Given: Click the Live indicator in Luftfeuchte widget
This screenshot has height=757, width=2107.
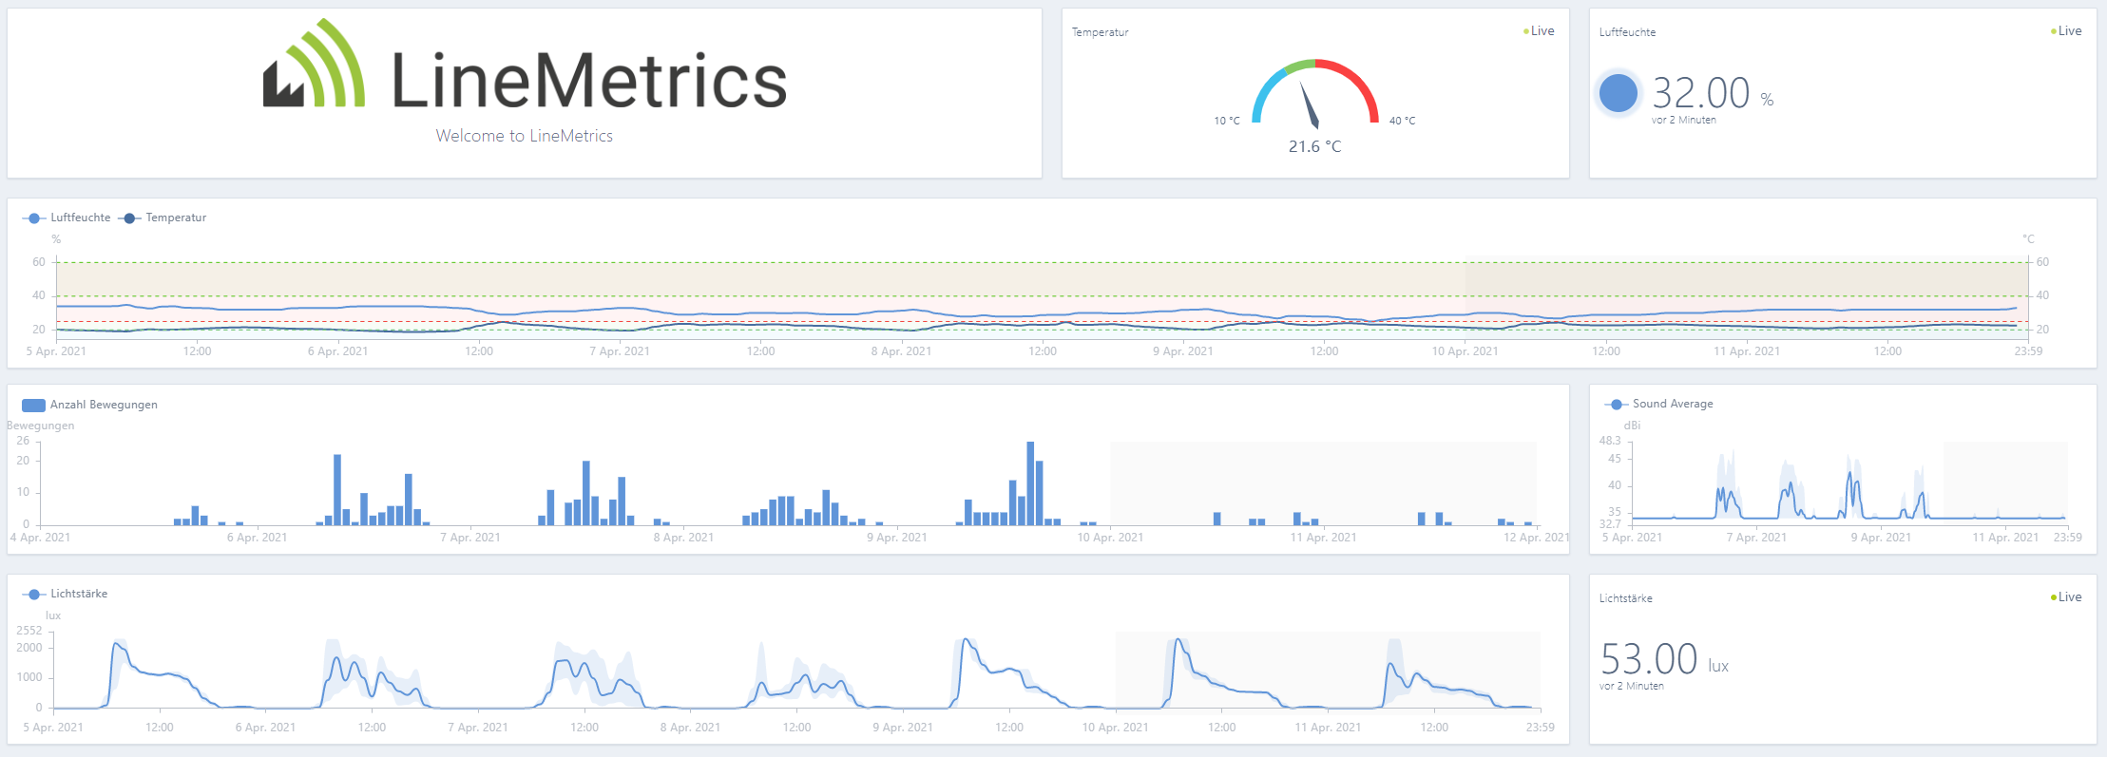Looking at the screenshot, I should click(2066, 31).
